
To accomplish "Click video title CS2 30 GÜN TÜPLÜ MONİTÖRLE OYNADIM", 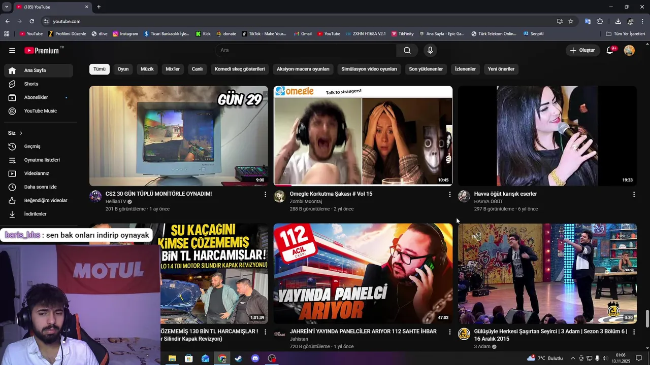I will [158, 194].
